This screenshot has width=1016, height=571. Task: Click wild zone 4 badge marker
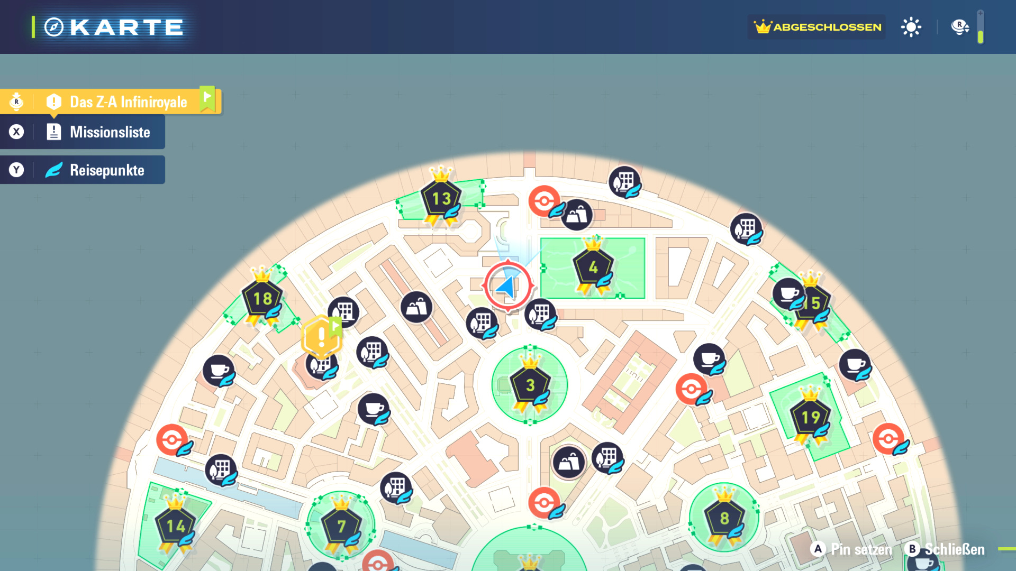pyautogui.click(x=593, y=268)
